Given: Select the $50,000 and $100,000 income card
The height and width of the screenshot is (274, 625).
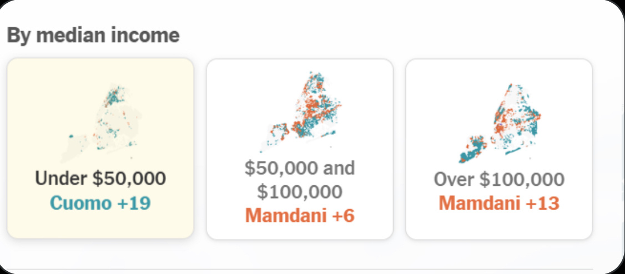Looking at the screenshot, I should 300,149.
